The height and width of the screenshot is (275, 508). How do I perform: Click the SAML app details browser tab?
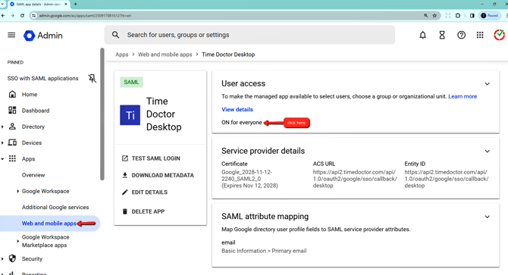pyautogui.click(x=39, y=5)
